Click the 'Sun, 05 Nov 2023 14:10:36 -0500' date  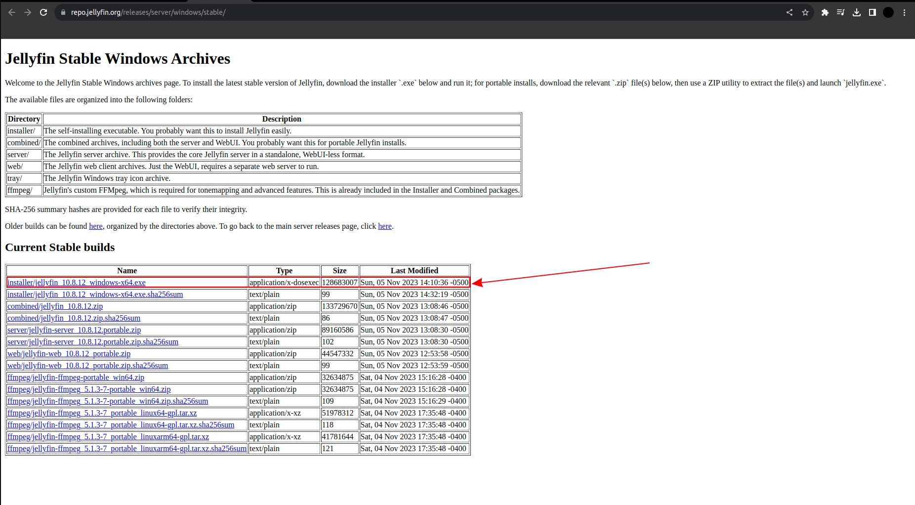[415, 283]
